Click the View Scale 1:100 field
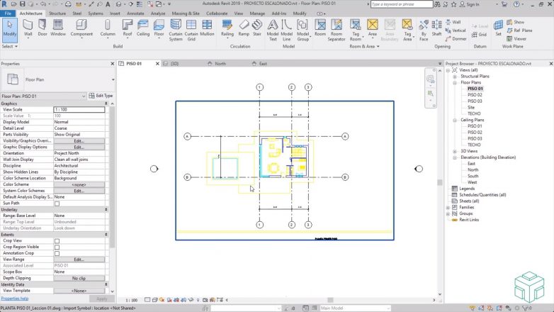 click(x=79, y=109)
